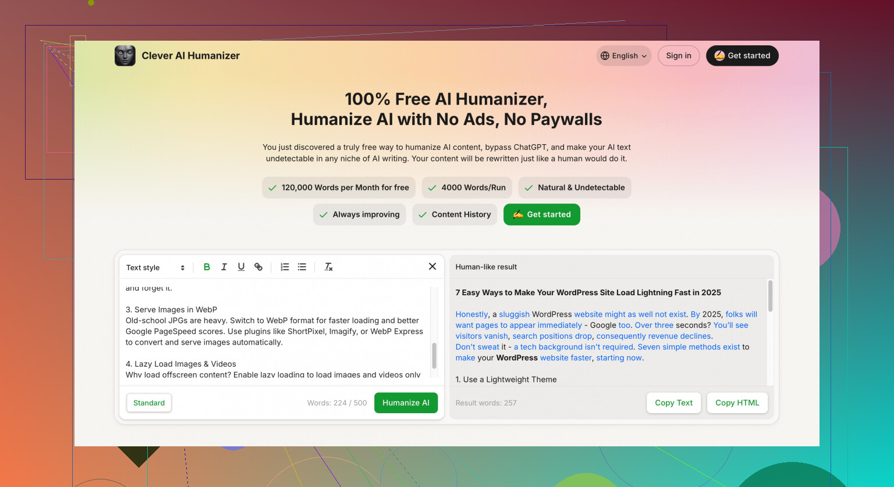Create a numbered list
Viewport: 894px width, 487px height.
pyautogui.click(x=285, y=267)
